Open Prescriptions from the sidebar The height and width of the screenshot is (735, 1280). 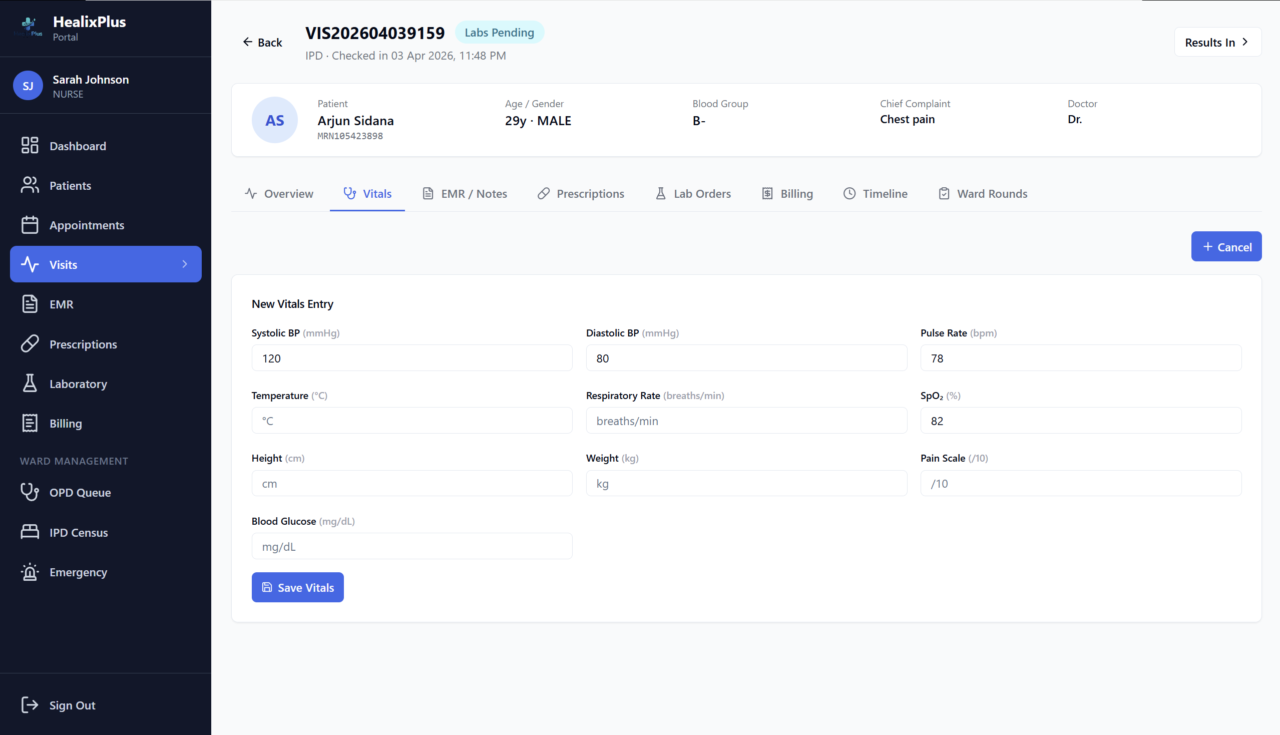(x=29, y=343)
